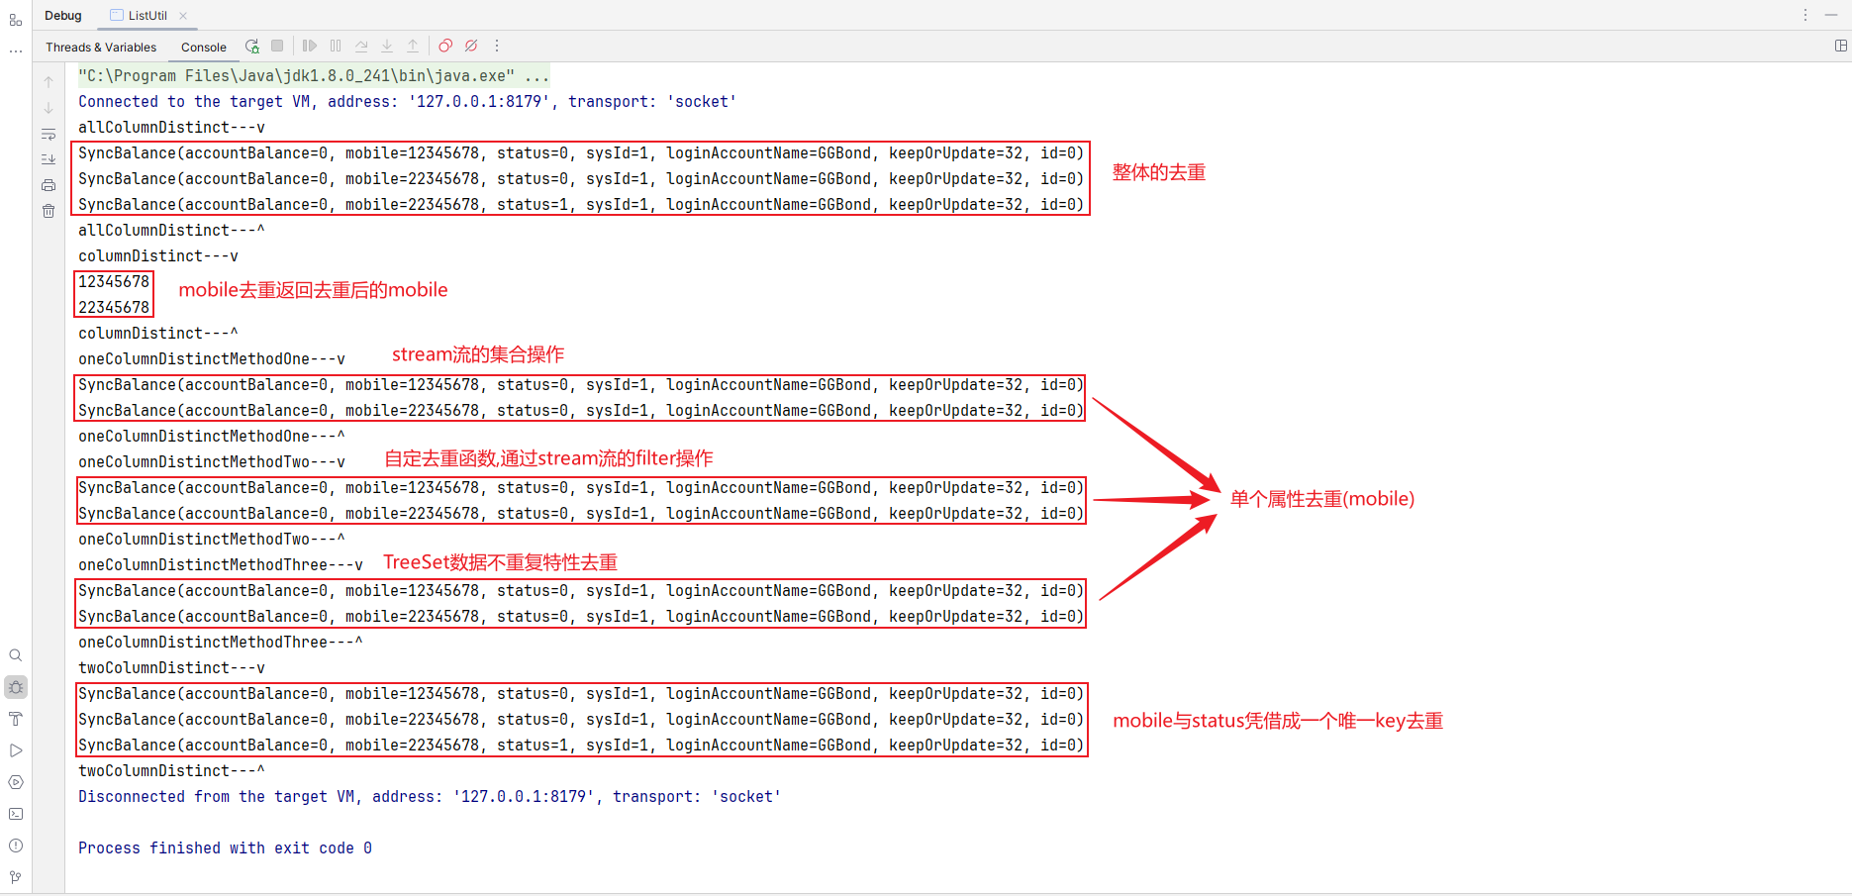Click the 'allColumnDistinct---v' line

pos(172,128)
